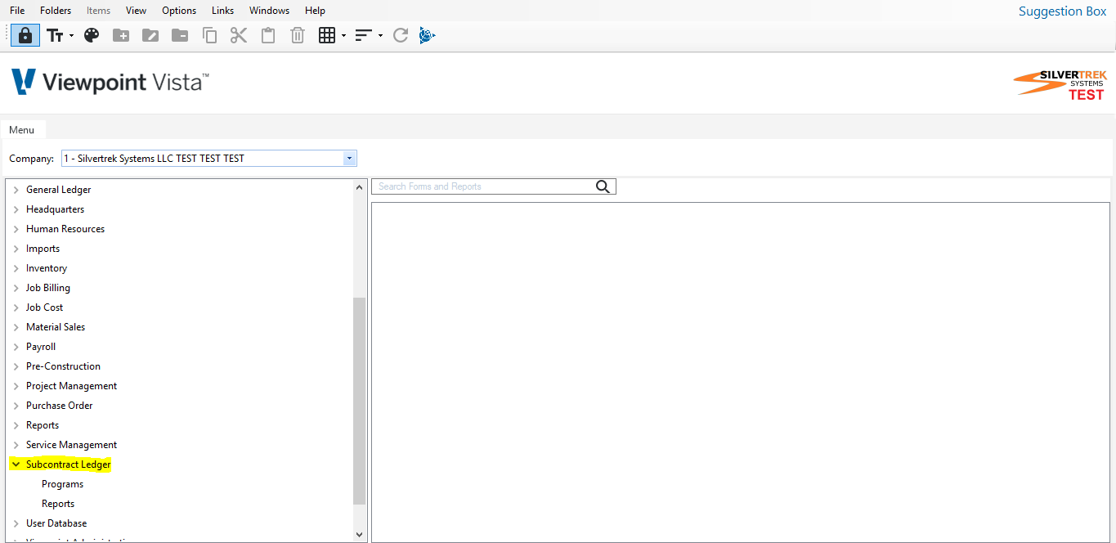Open the File menu
Image resolution: width=1116 pixels, height=543 pixels.
click(x=17, y=11)
